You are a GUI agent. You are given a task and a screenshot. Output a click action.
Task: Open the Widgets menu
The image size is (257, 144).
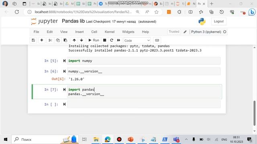(x=128, y=32)
